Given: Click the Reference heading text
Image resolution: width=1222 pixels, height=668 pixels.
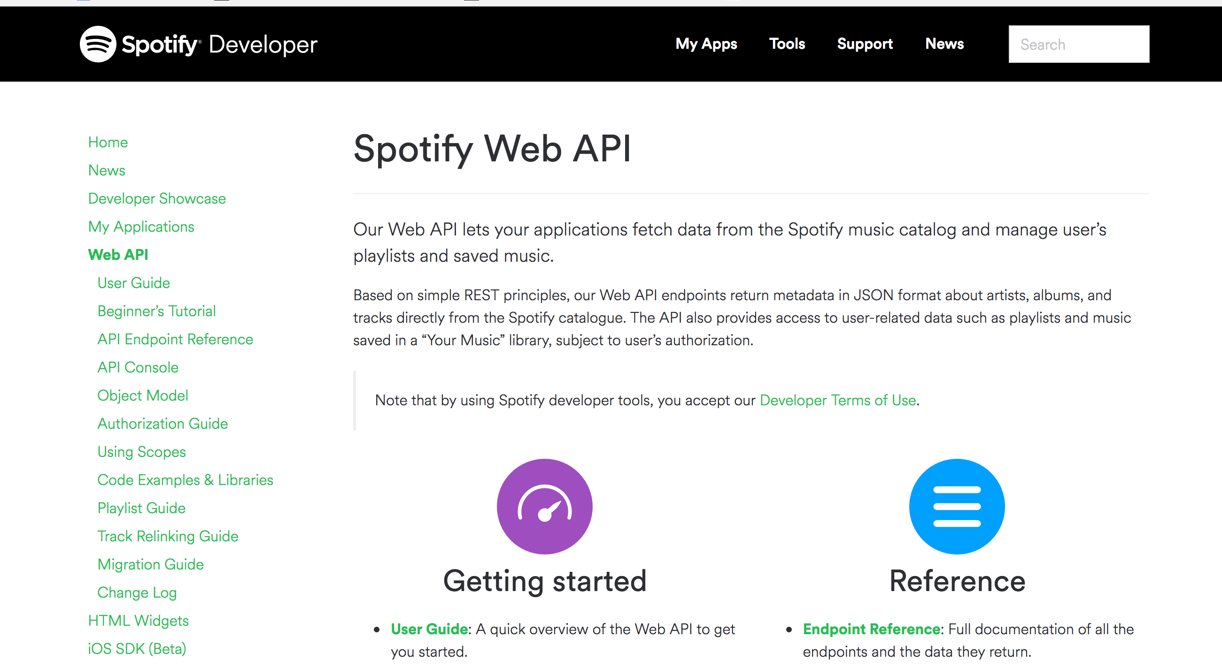Looking at the screenshot, I should [957, 581].
